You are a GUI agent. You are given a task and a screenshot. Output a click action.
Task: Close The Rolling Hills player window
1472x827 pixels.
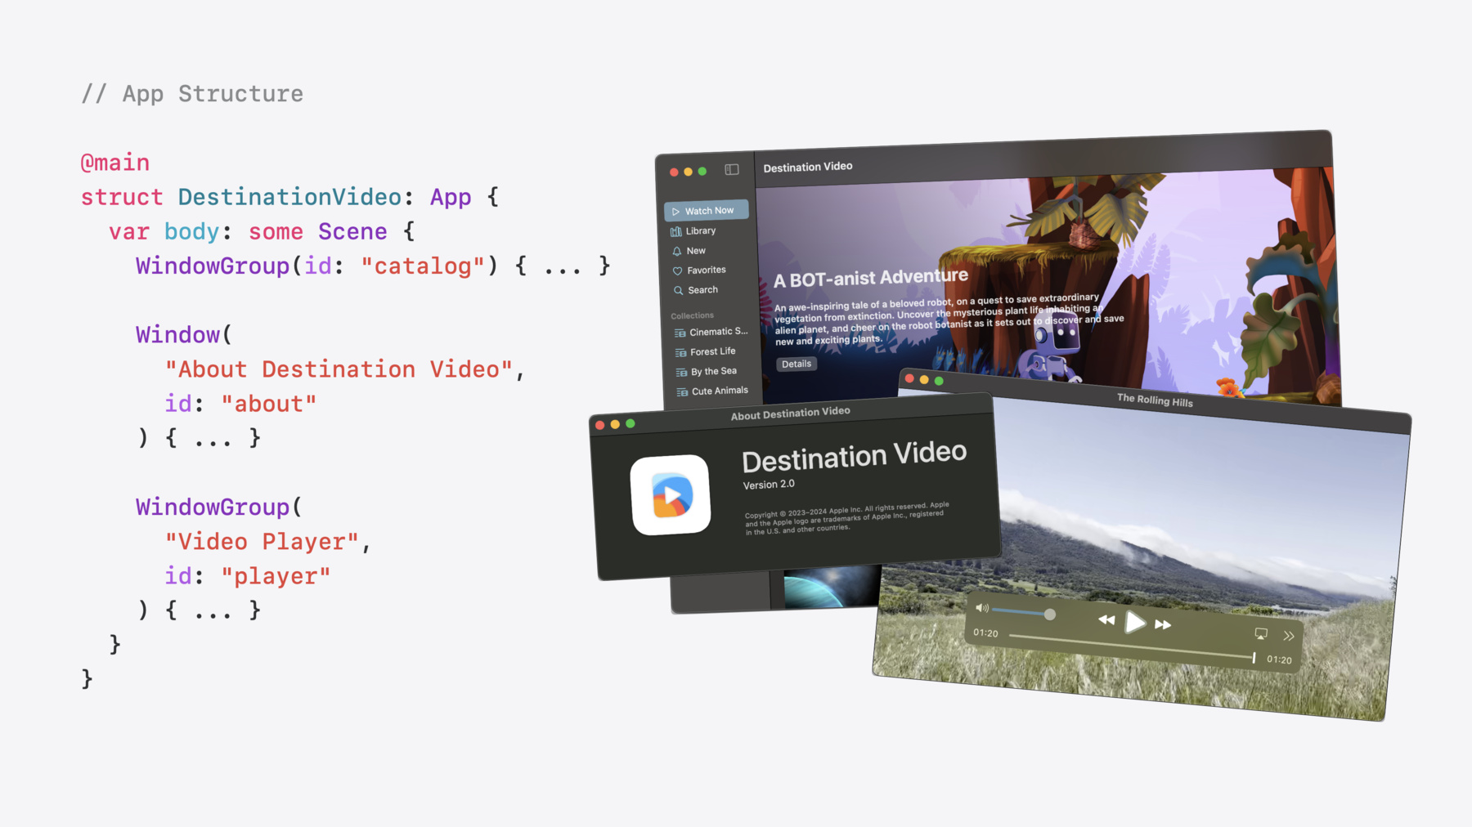pos(909,378)
